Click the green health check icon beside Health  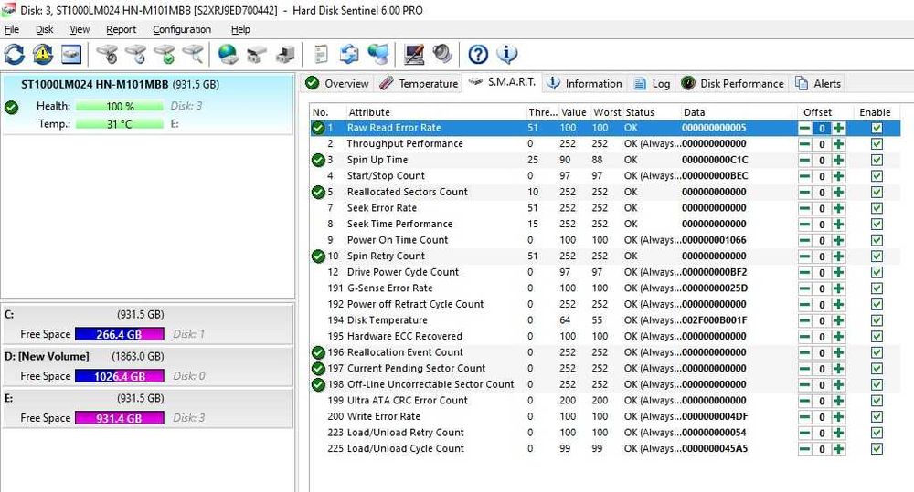click(11, 107)
